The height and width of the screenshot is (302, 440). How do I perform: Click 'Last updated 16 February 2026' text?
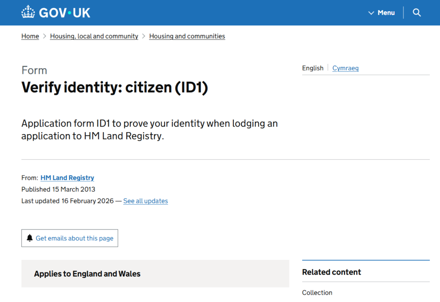pos(67,201)
